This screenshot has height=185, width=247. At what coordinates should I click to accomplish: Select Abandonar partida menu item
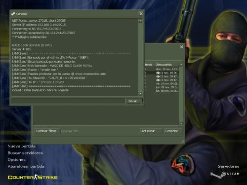(26, 166)
